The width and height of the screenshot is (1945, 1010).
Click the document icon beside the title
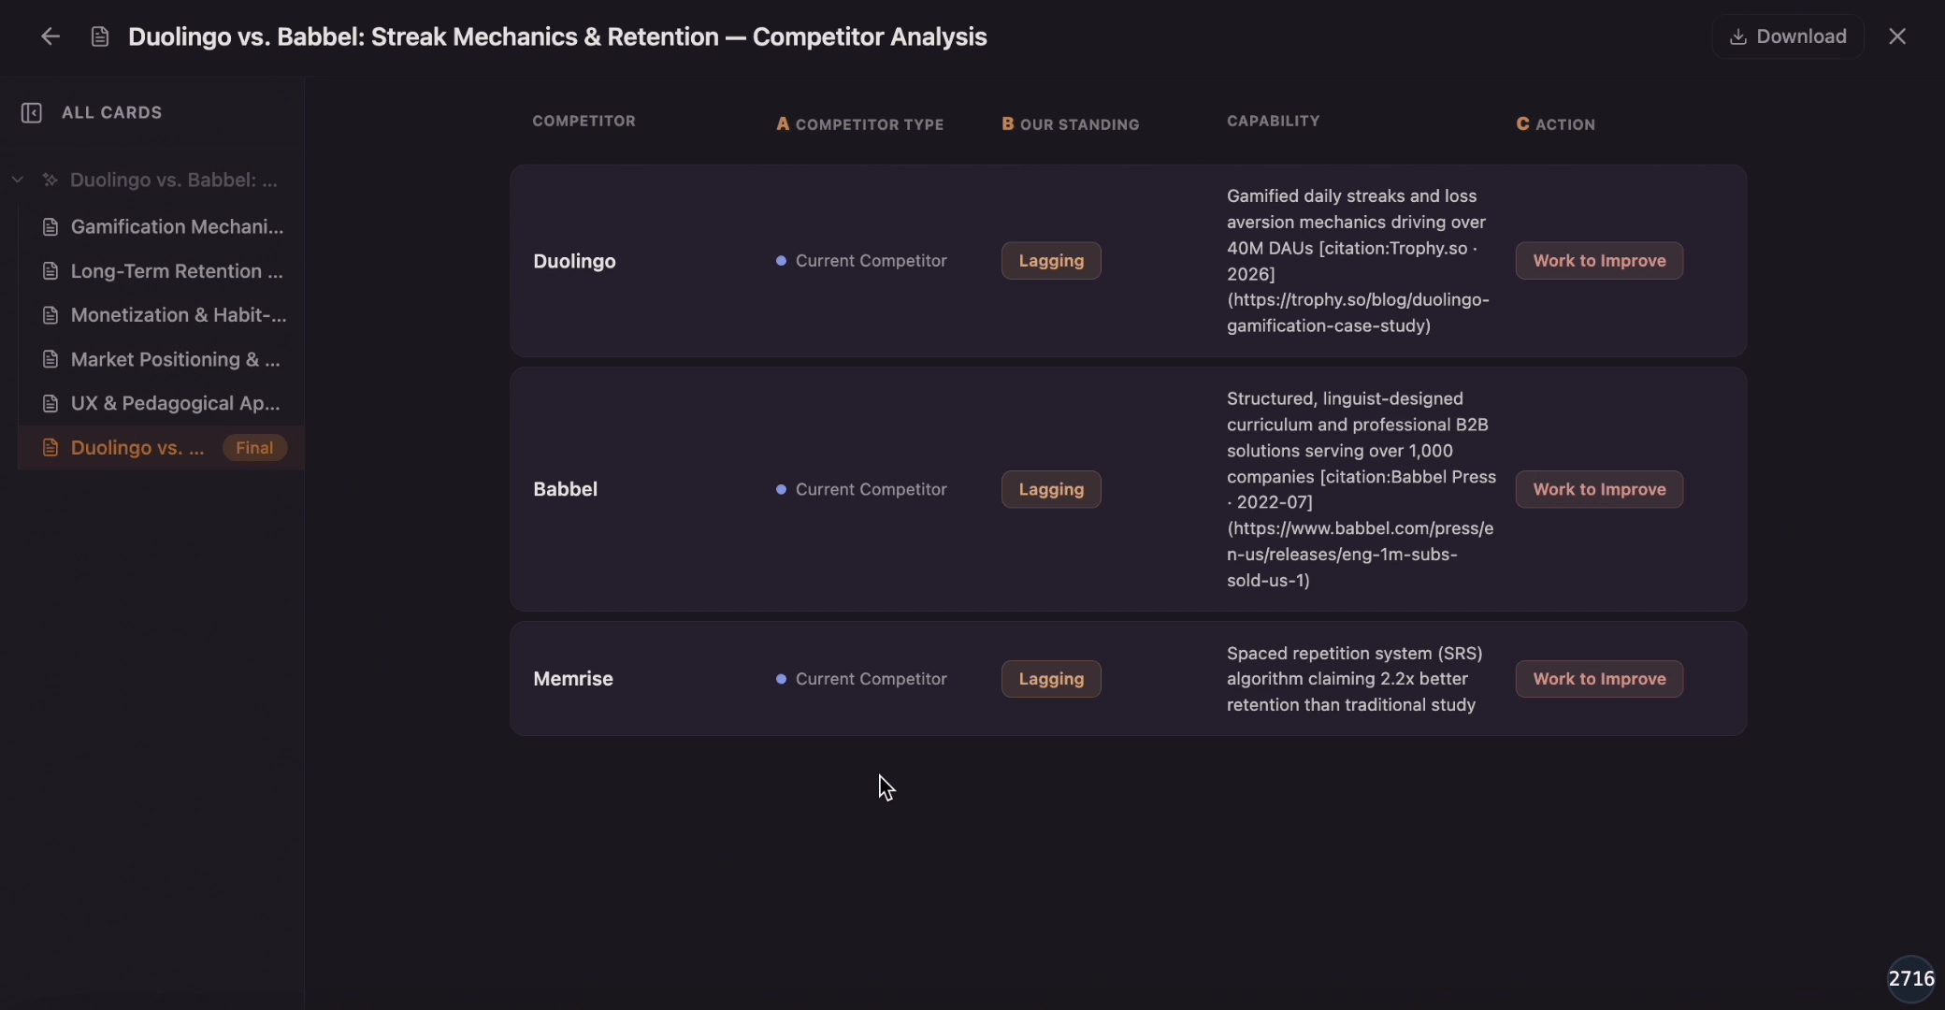point(100,36)
